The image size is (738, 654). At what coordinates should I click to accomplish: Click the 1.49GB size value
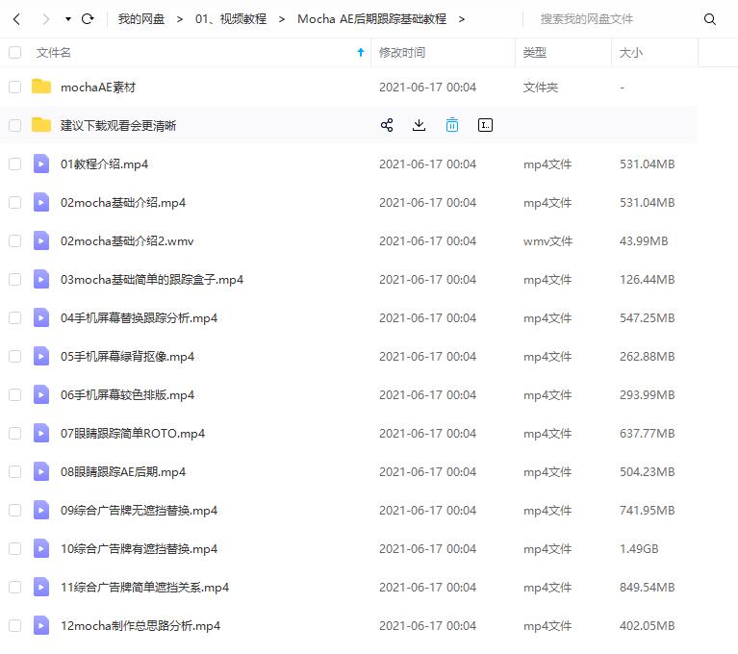[x=639, y=549]
